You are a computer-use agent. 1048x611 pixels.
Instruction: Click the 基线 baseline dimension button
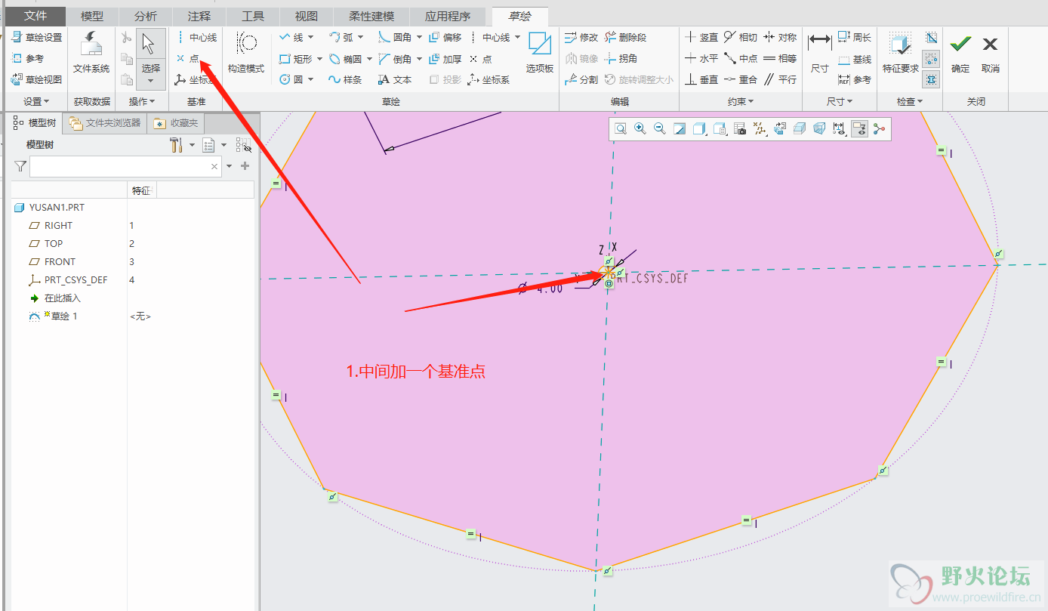(855, 59)
